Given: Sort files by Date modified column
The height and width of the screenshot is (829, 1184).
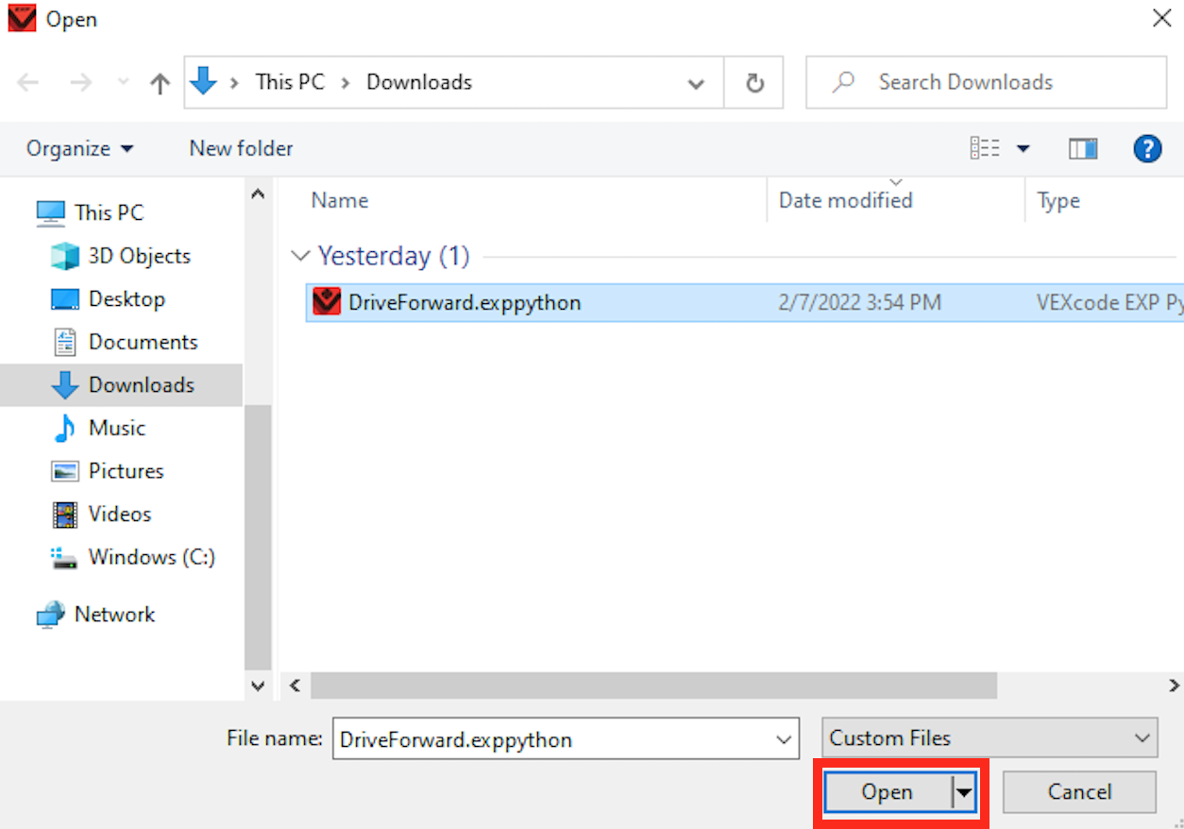Looking at the screenshot, I should click(845, 201).
